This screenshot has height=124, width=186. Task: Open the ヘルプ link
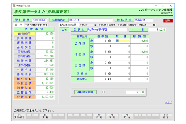point(168,102)
